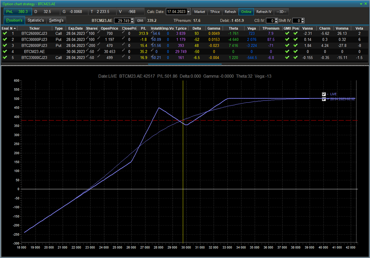
Task: Edit ClosePrice pencil for BTC26000CJ23 row
Action: pyautogui.click(x=123, y=32)
